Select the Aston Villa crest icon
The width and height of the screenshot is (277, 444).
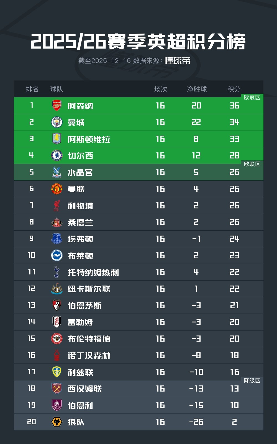57,139
